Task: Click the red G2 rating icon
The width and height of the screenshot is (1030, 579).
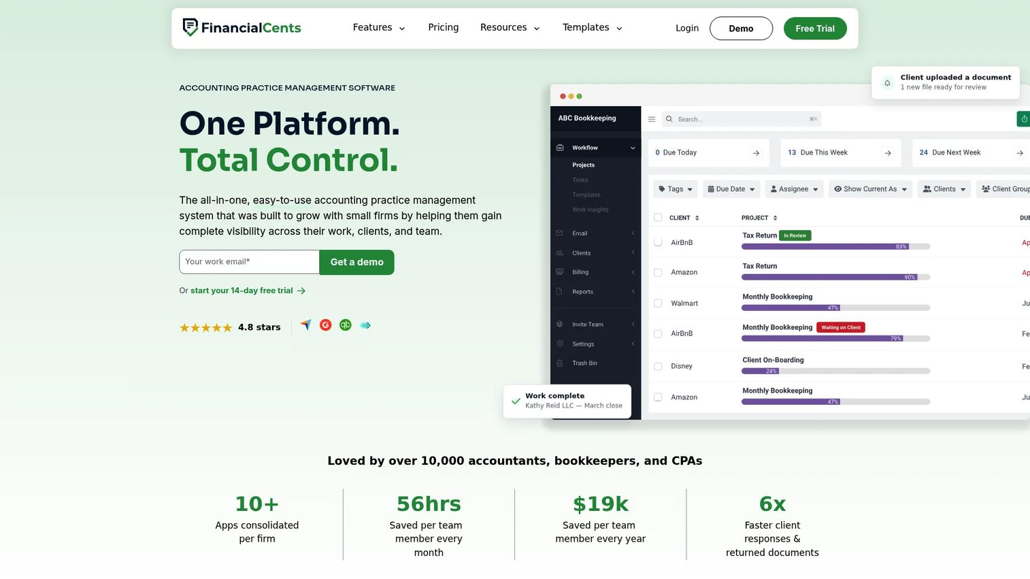Action: click(x=326, y=325)
